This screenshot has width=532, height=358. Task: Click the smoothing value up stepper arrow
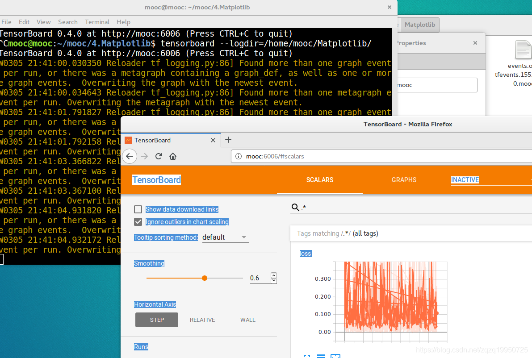click(273, 275)
